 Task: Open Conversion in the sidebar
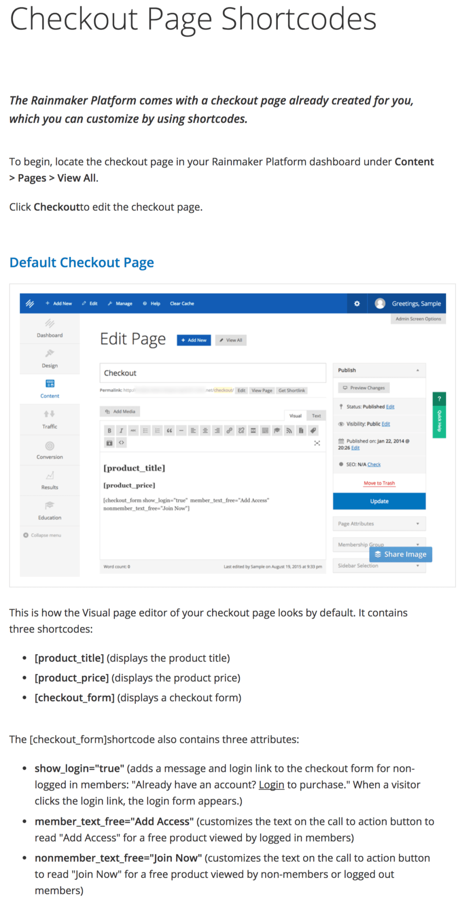pyautogui.click(x=50, y=450)
